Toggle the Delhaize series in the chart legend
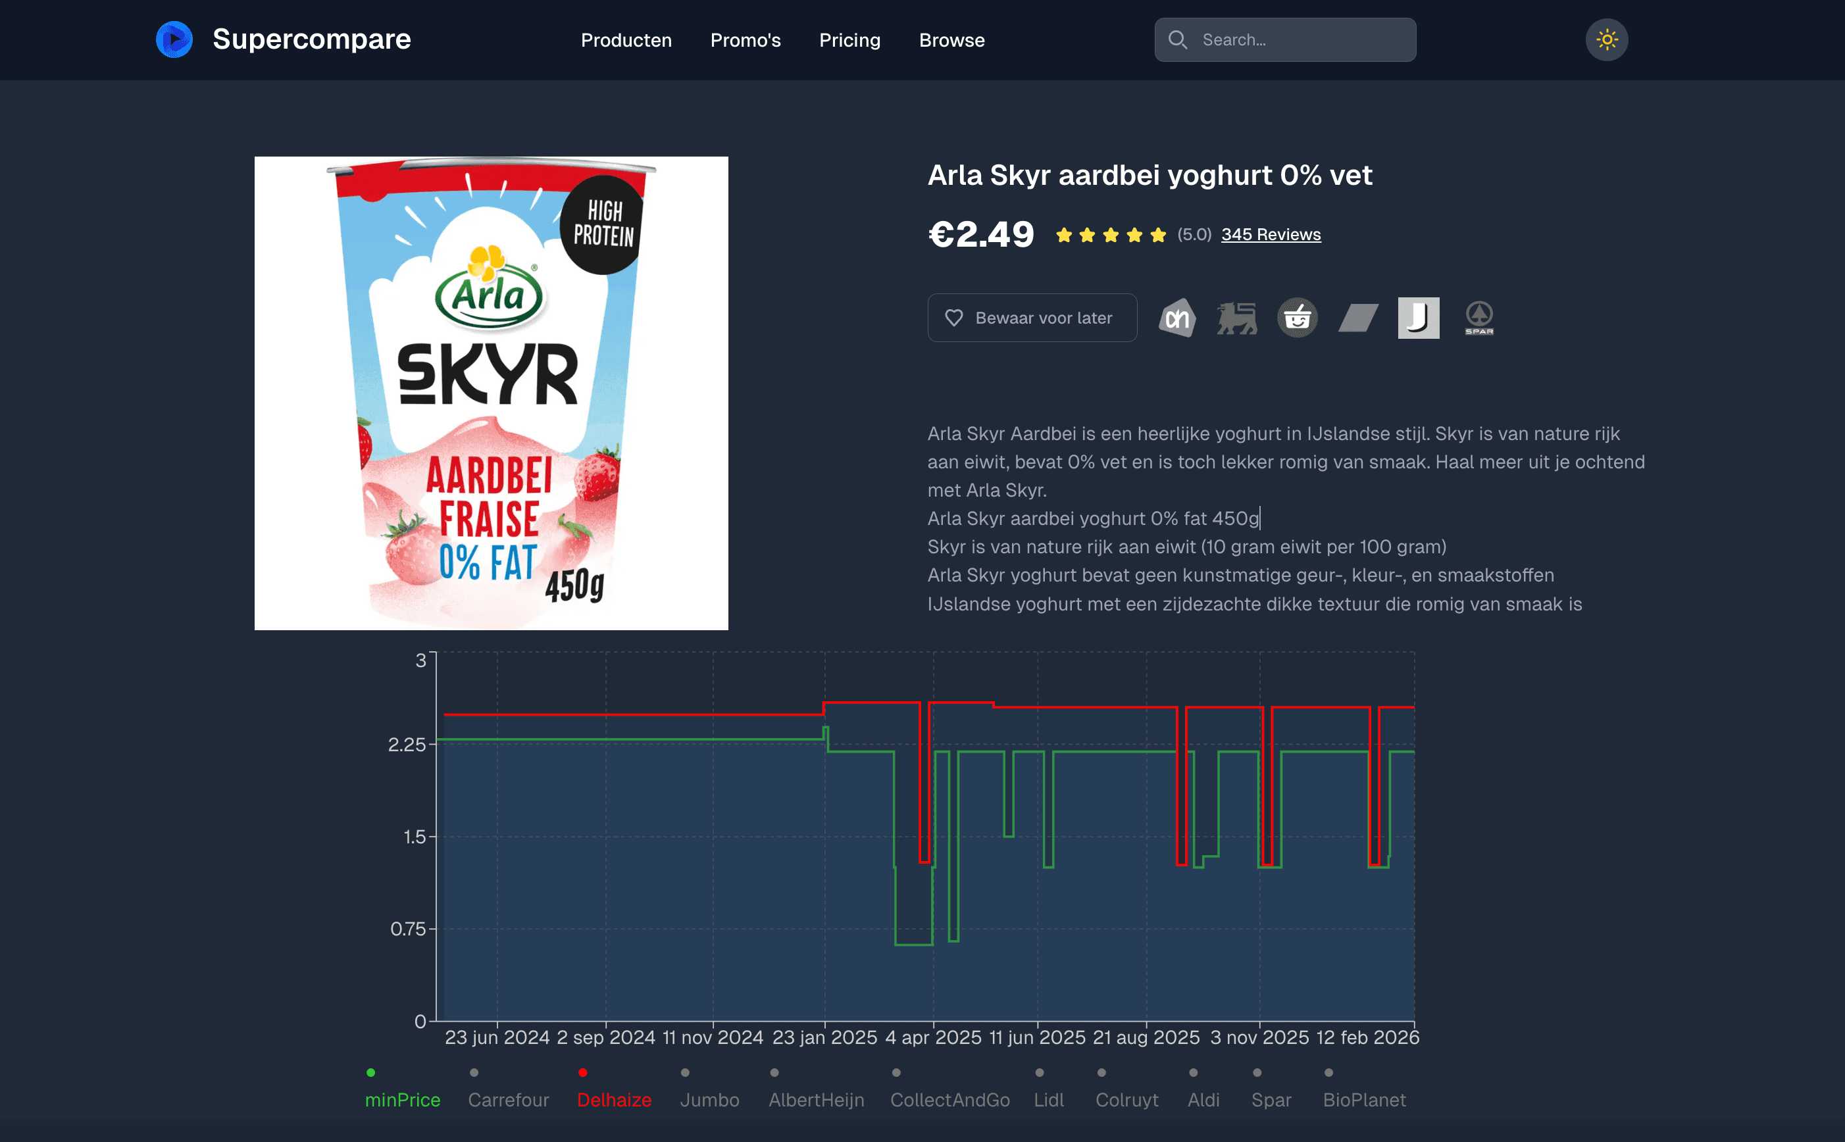The image size is (1845, 1142). (x=614, y=1100)
